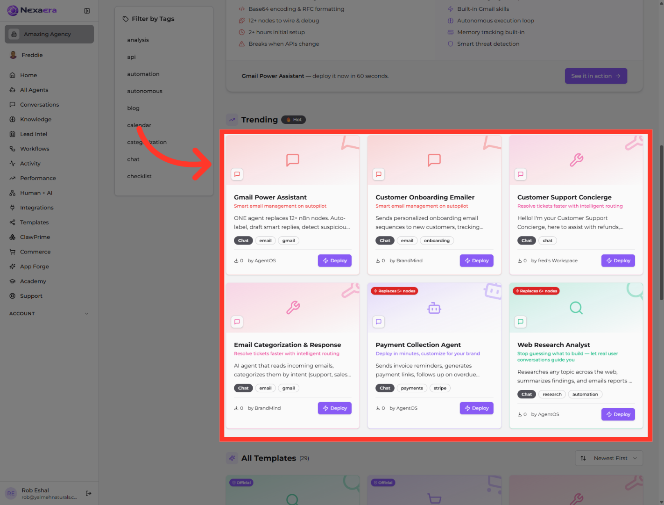664x505 pixels.
Task: Open Gmail Power Assistant card thumbnail
Action: (x=293, y=160)
